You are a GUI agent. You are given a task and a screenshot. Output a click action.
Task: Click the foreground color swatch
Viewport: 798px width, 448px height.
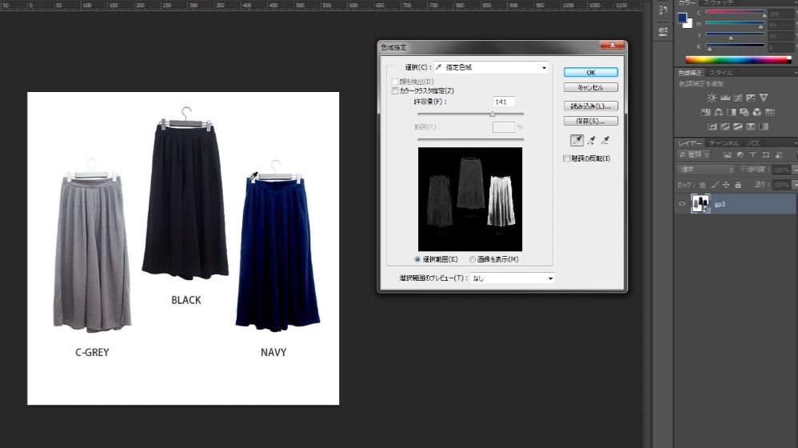(x=682, y=18)
